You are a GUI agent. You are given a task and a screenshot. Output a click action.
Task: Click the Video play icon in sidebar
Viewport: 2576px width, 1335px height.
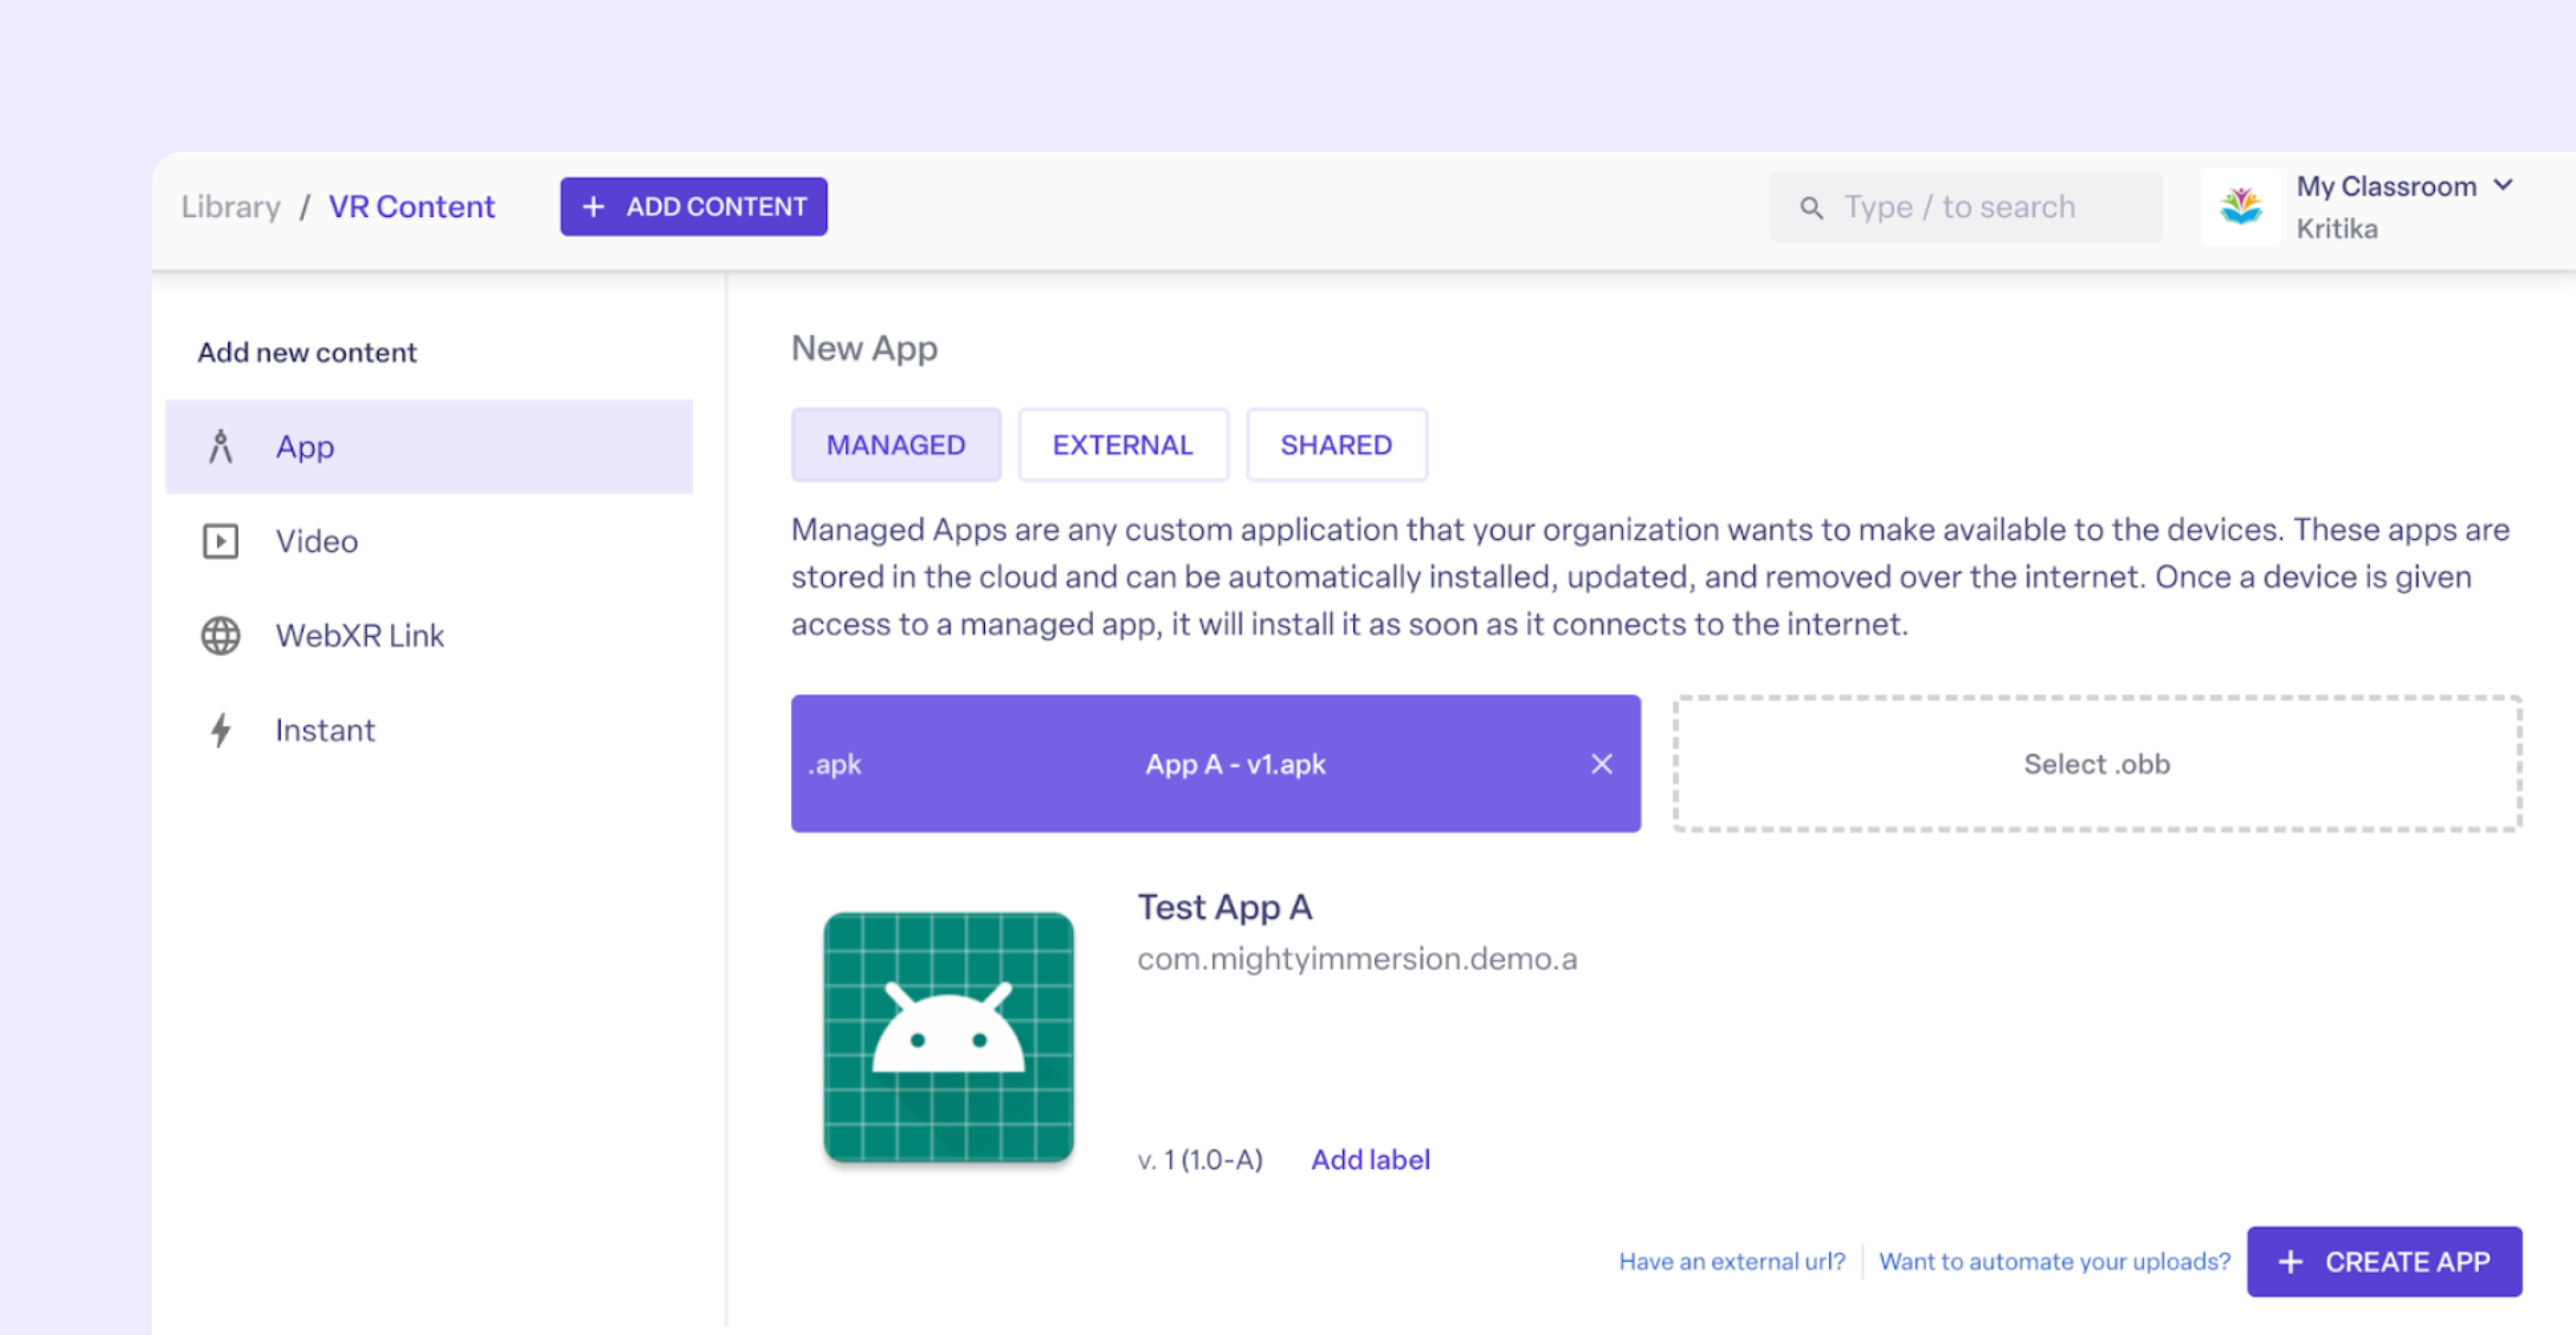(221, 541)
